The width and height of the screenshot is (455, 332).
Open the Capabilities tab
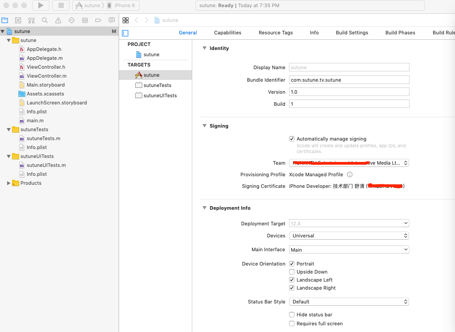click(x=227, y=33)
